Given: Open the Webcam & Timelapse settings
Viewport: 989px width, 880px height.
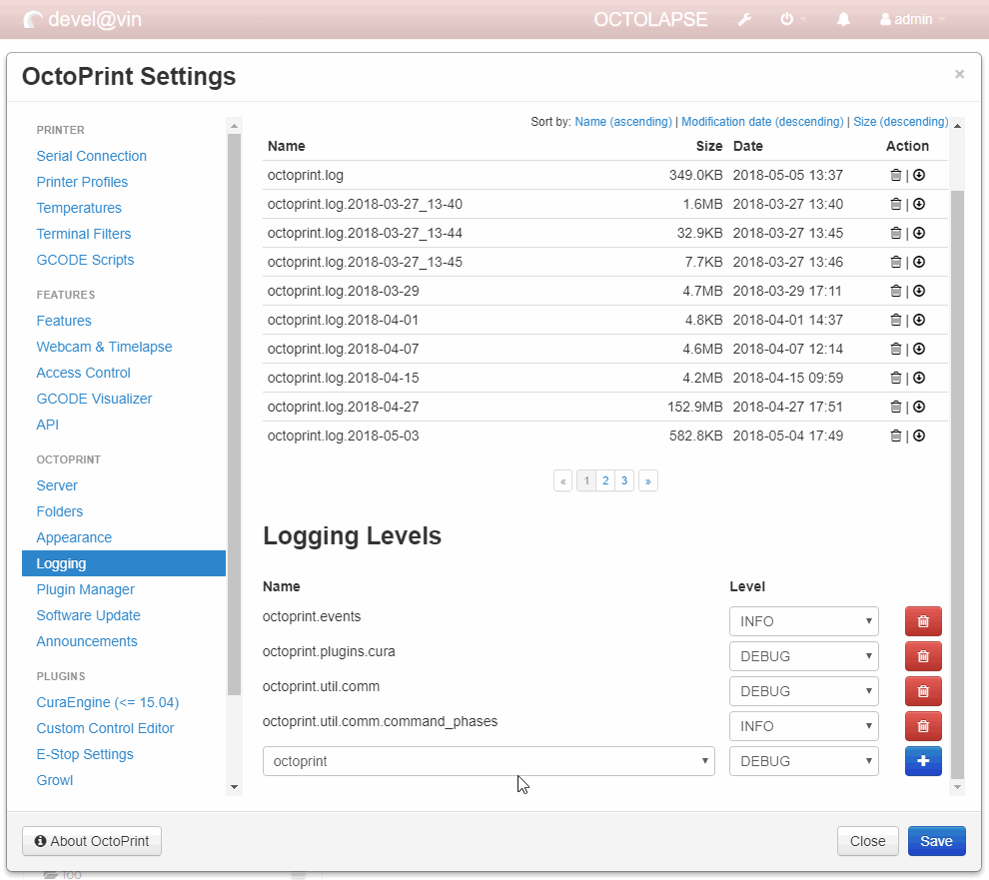Looking at the screenshot, I should pos(104,346).
